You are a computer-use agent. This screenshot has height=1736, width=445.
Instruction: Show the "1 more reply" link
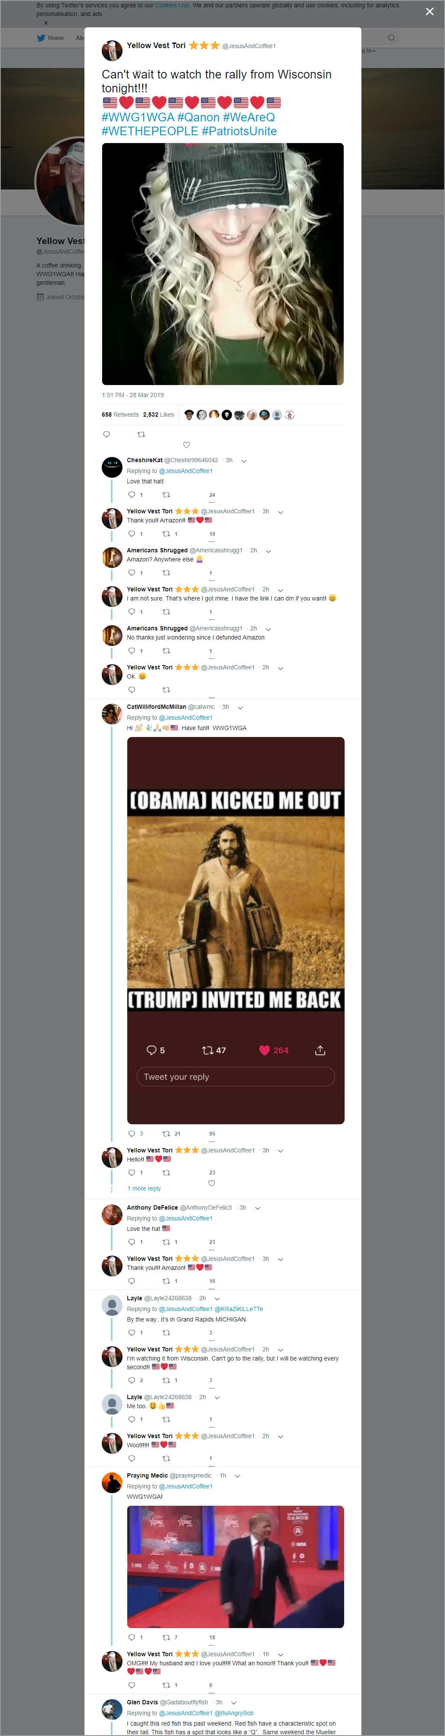(144, 1188)
